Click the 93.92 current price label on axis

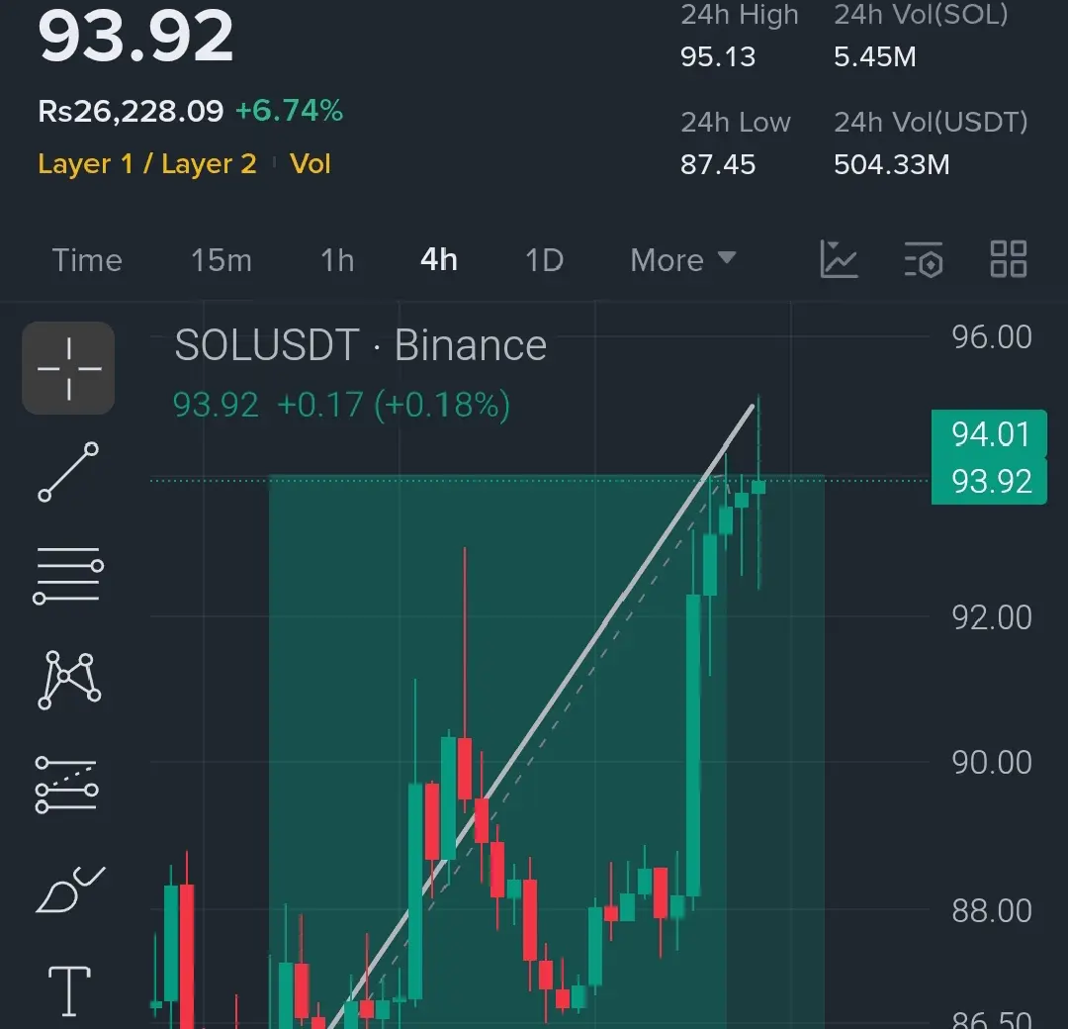point(990,482)
